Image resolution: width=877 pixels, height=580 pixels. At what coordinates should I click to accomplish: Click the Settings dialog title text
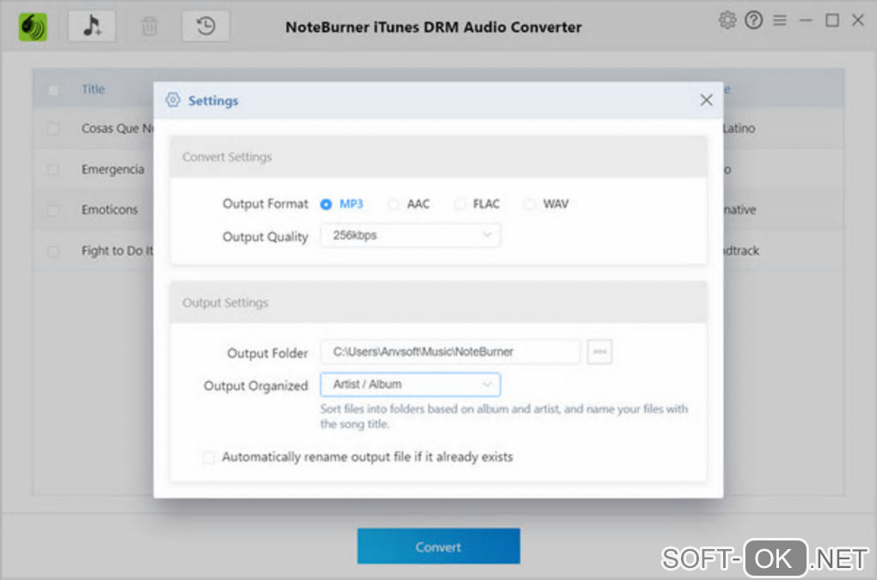213,101
